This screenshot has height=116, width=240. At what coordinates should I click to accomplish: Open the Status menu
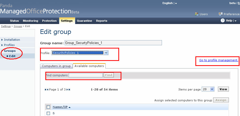14,21
